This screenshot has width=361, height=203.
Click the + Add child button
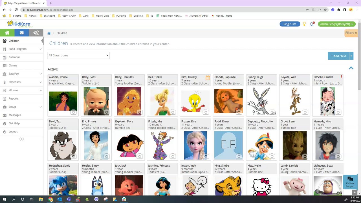click(338, 56)
